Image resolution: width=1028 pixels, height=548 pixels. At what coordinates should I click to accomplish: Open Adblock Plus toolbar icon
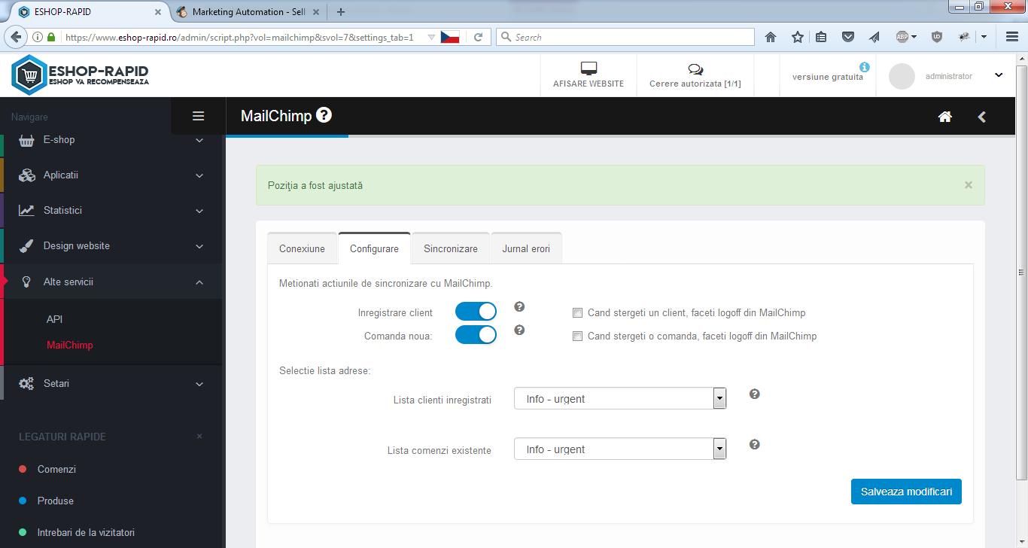[x=902, y=36]
